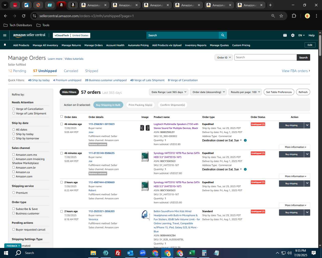Open Excel from the taskbar
Screen dimensions: 322x258
(x=192, y=253)
